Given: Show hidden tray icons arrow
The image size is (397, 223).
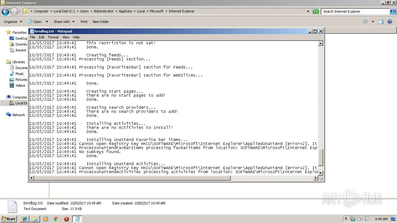Looking at the screenshot, I should [x=346, y=219].
